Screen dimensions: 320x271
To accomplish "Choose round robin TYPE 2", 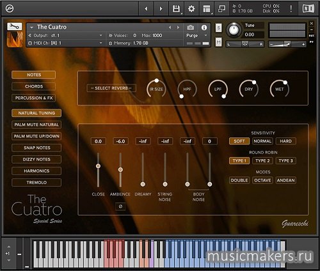I will (x=262, y=160).
